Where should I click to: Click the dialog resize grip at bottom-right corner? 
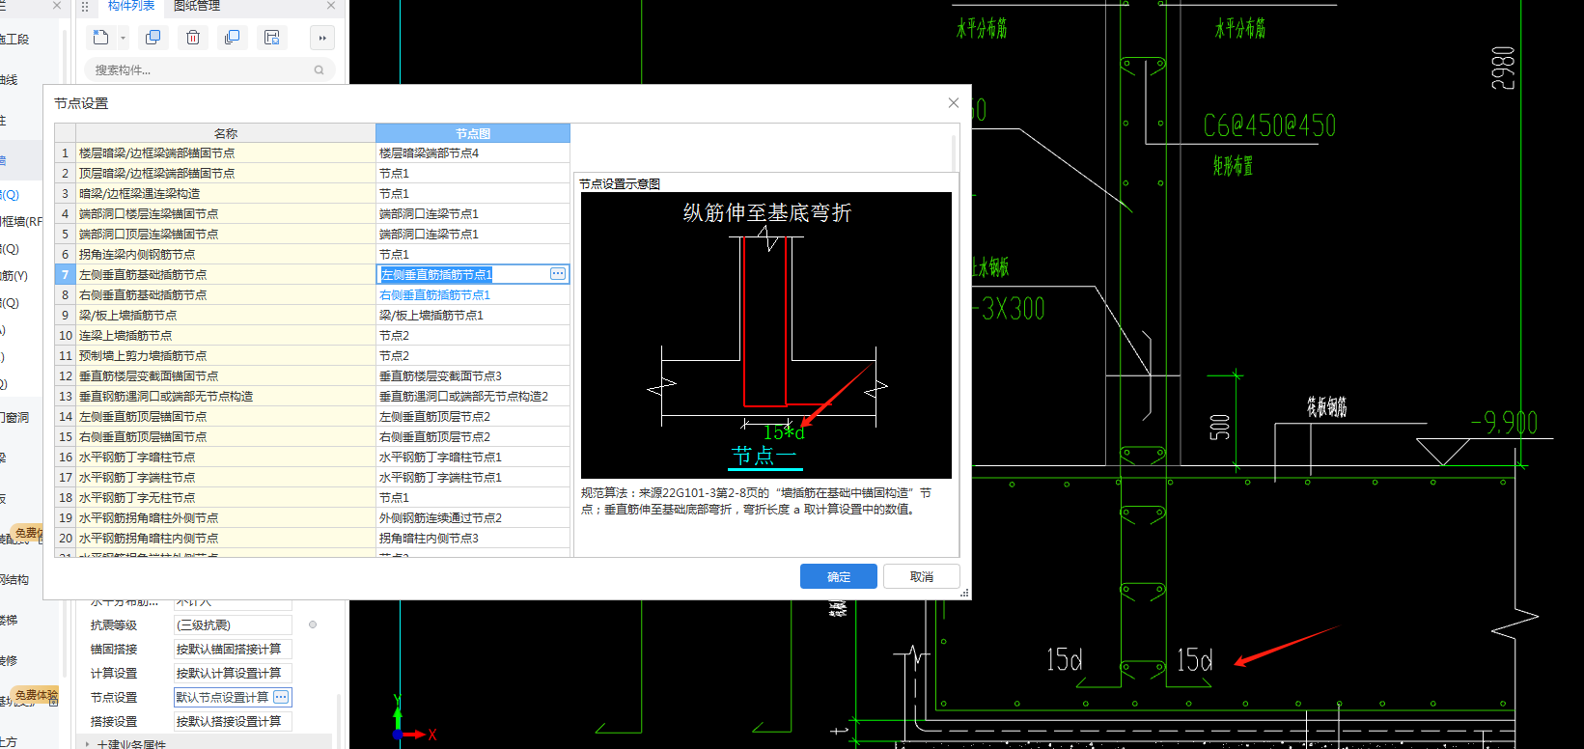964,594
